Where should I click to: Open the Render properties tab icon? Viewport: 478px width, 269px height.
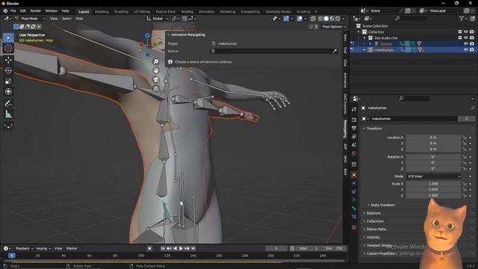tap(354, 120)
